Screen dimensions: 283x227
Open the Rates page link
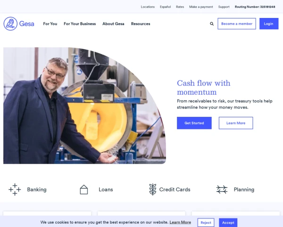coord(180,7)
